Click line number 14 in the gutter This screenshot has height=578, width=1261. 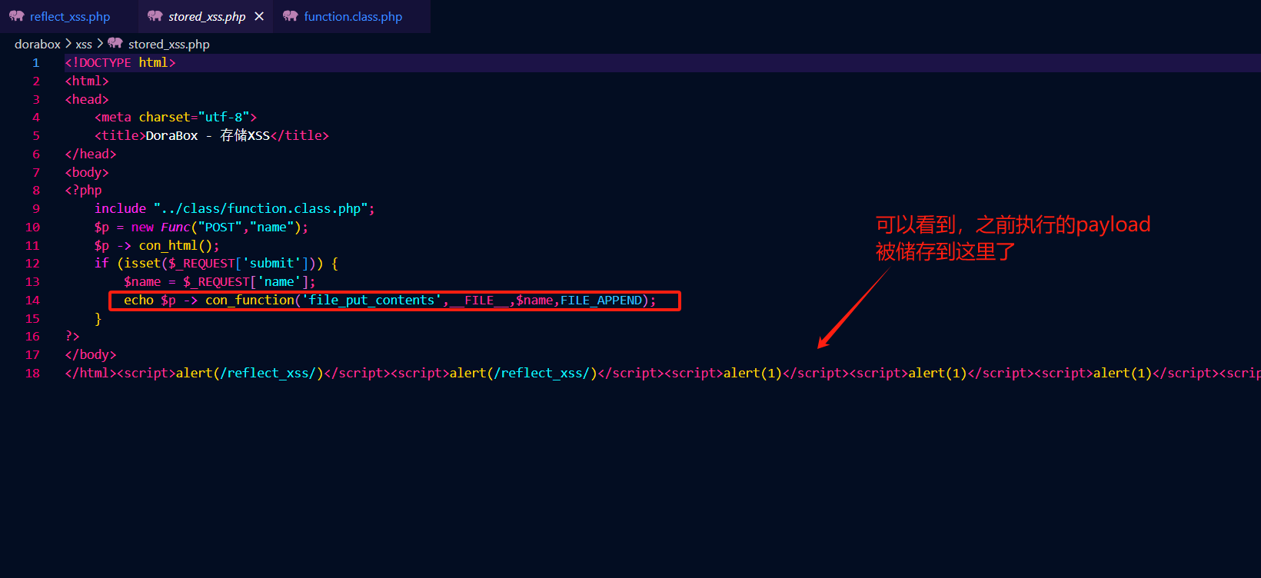click(x=32, y=301)
